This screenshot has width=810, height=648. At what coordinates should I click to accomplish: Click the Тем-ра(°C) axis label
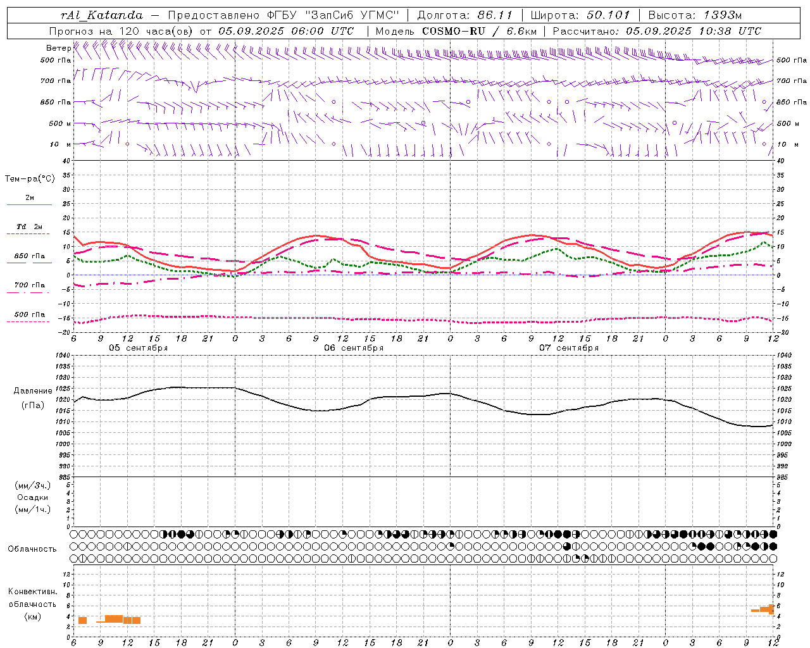30,179
